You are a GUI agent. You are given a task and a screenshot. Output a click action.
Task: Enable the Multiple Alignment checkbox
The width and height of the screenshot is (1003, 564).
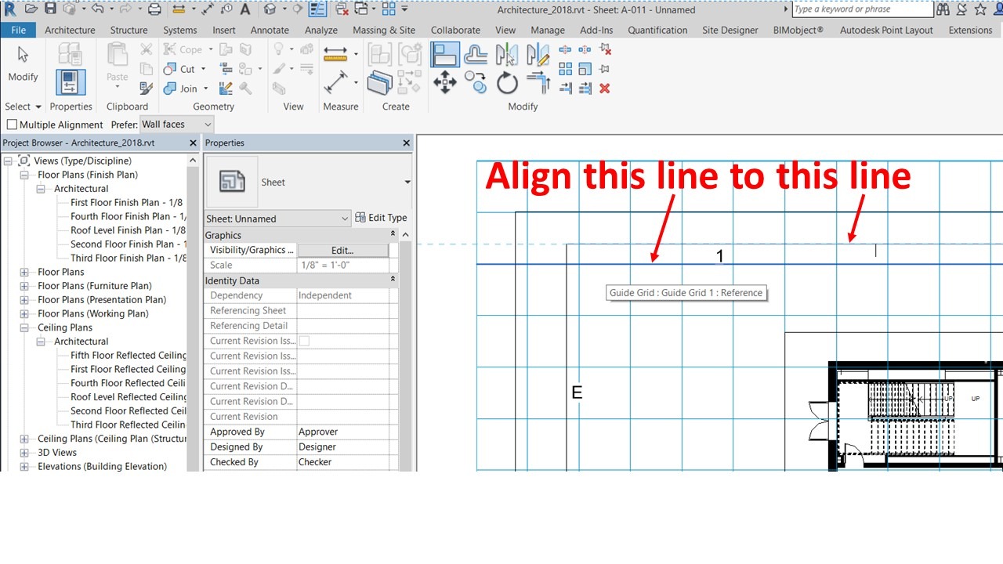coord(13,125)
